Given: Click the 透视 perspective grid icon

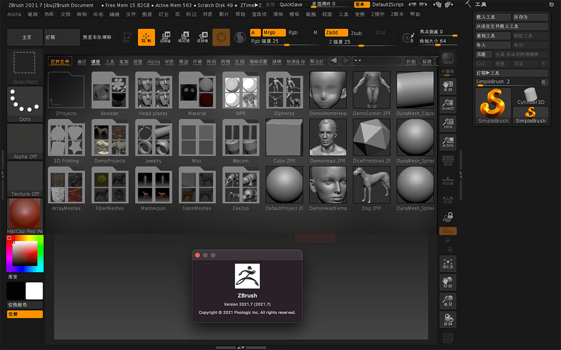Looking at the screenshot, I should coord(448,161).
